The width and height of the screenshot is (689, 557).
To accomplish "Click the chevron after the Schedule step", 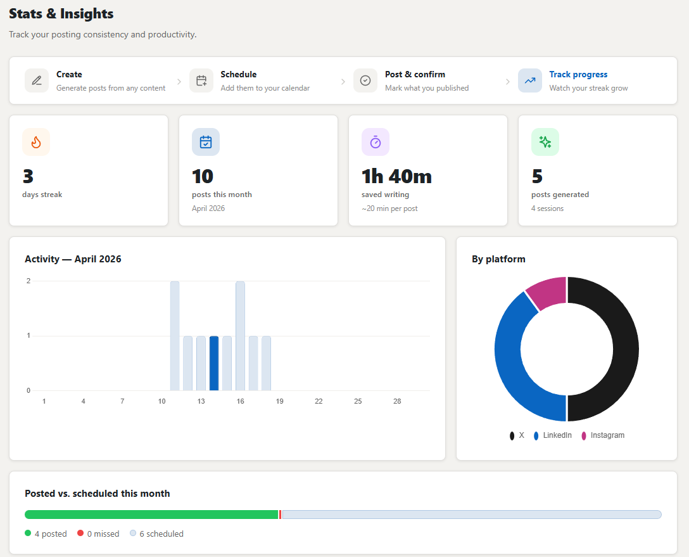I will click(343, 81).
